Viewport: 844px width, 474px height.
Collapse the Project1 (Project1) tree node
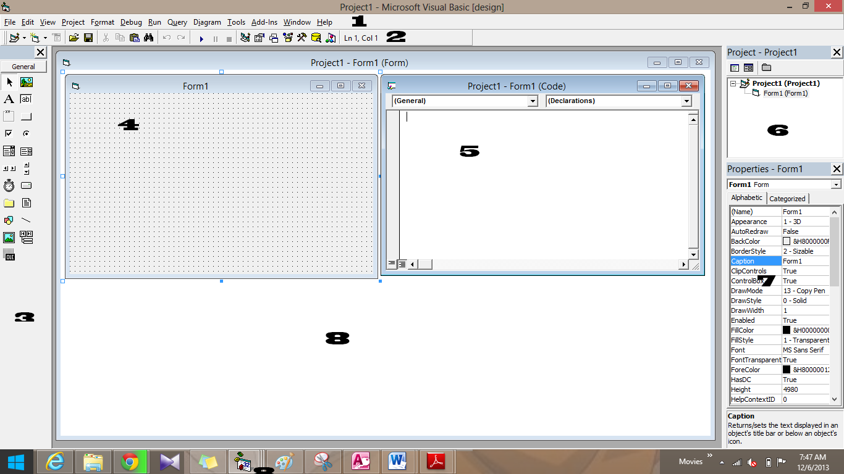[733, 82]
